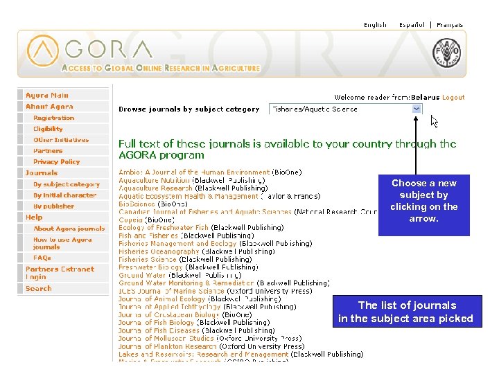Open Journal of Crustacean Biology link

pos(168,314)
